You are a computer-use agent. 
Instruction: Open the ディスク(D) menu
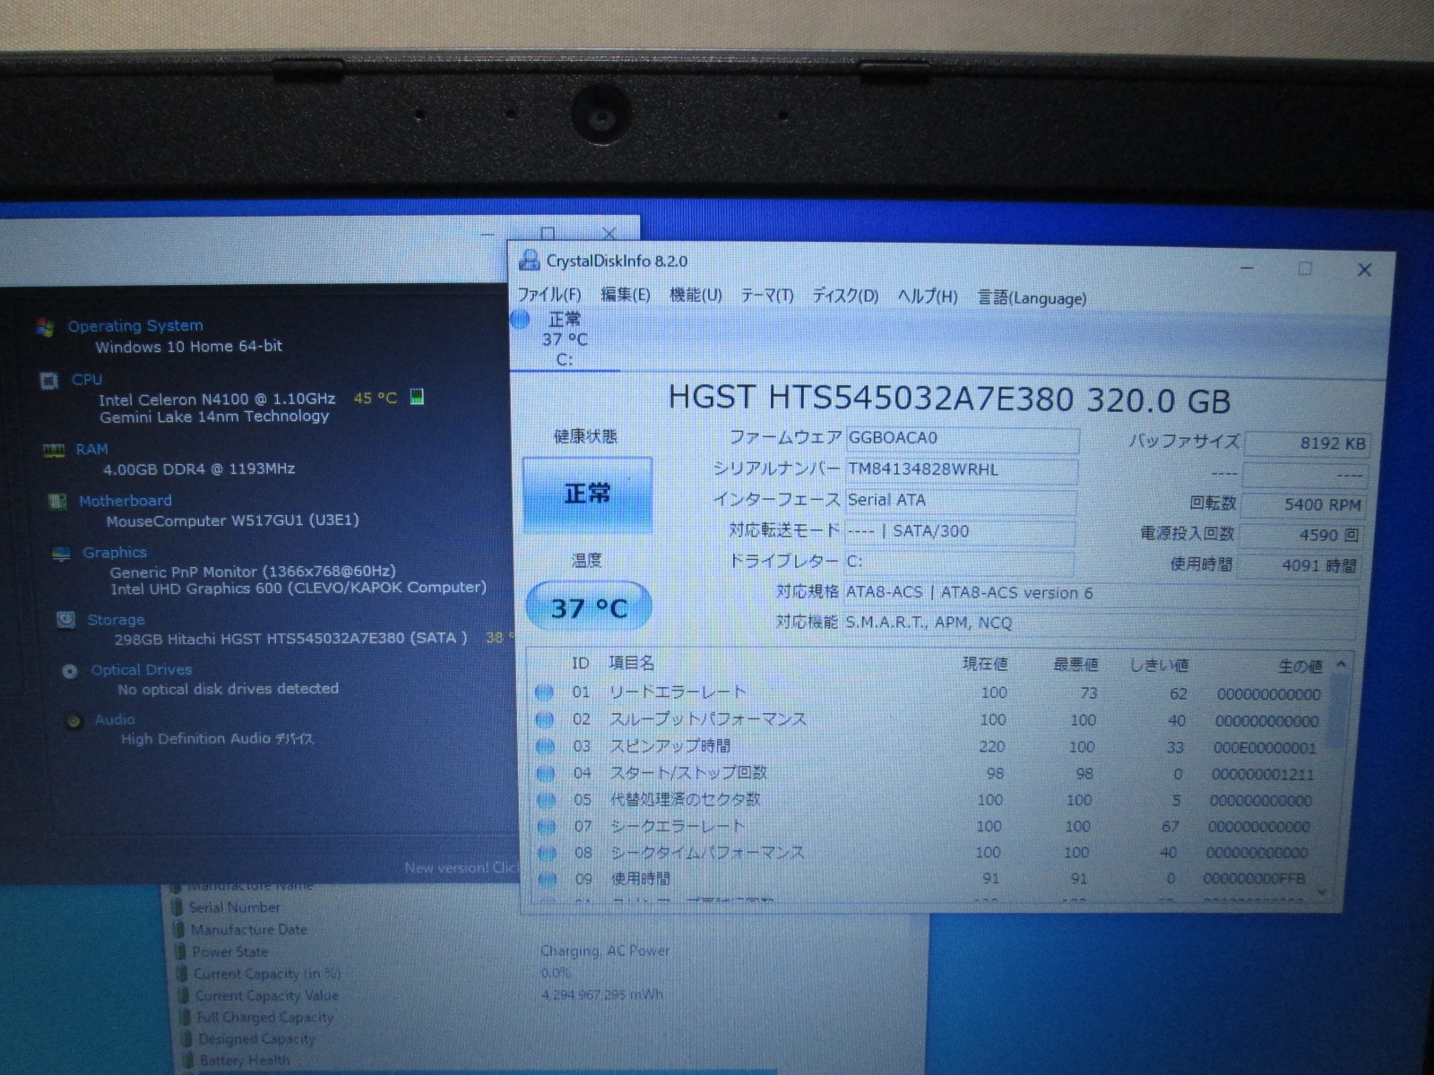844,297
